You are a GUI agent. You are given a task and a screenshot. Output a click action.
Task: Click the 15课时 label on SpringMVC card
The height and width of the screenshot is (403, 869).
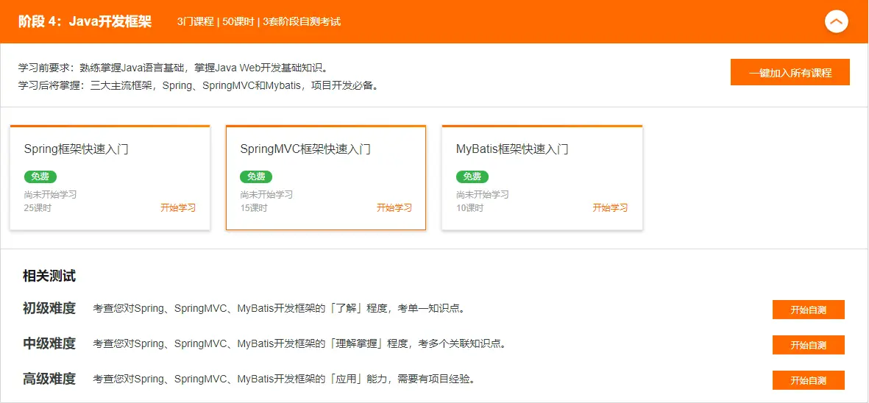click(x=254, y=208)
